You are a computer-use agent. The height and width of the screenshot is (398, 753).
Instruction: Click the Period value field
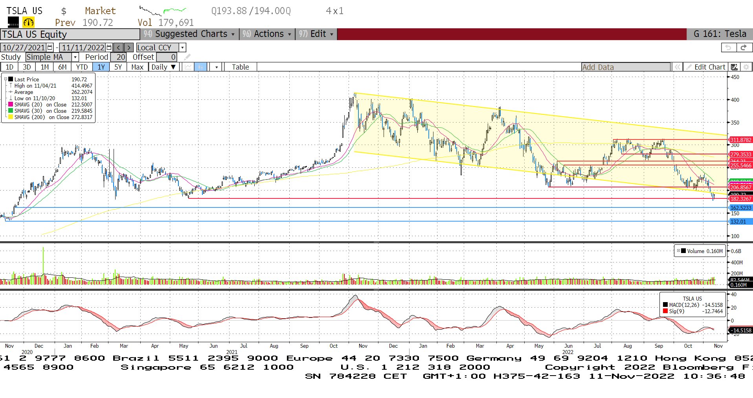(x=118, y=57)
